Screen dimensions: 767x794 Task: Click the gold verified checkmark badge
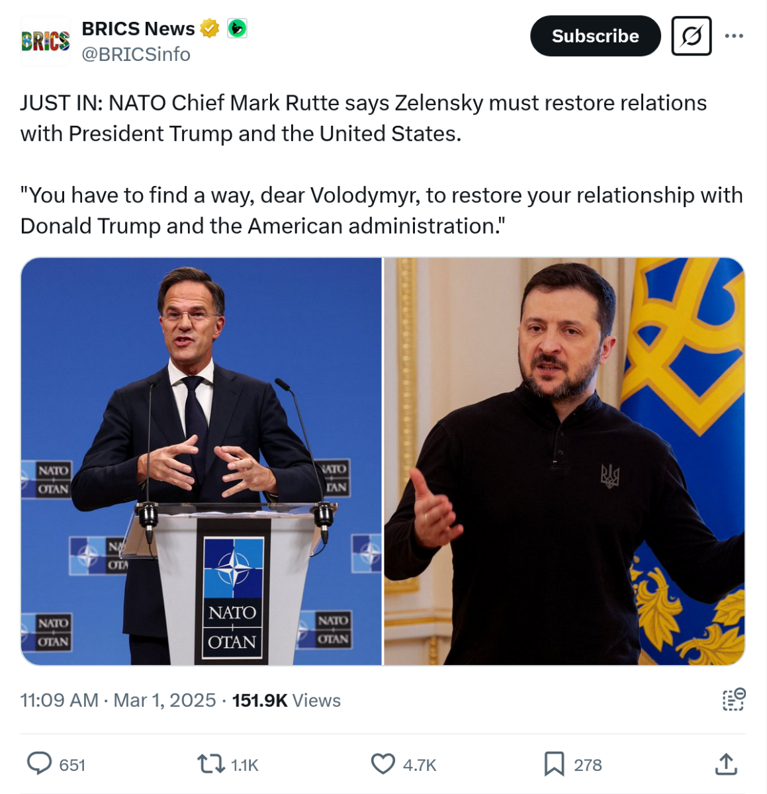[210, 28]
